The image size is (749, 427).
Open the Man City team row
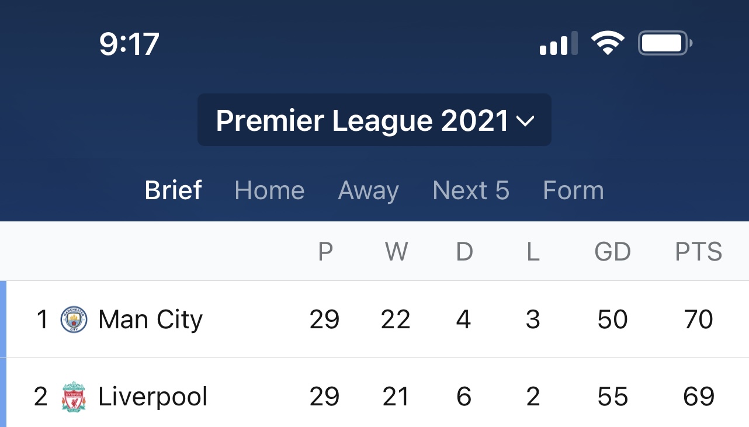point(374,320)
